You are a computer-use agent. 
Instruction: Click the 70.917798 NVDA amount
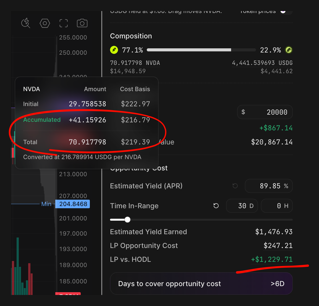point(135,63)
